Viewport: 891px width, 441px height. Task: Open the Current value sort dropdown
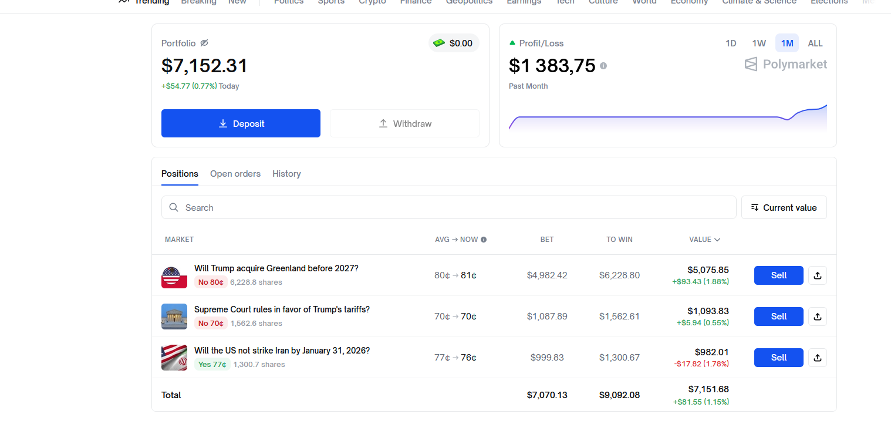(784, 207)
